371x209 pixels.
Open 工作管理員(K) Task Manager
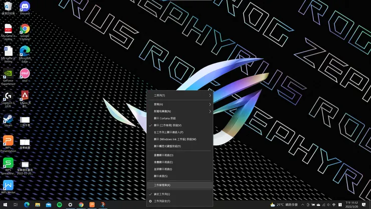point(180,185)
